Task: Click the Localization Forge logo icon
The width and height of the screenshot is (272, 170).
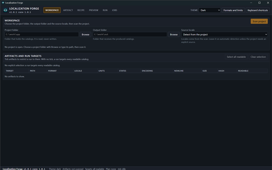Action: click(x=5, y=10)
